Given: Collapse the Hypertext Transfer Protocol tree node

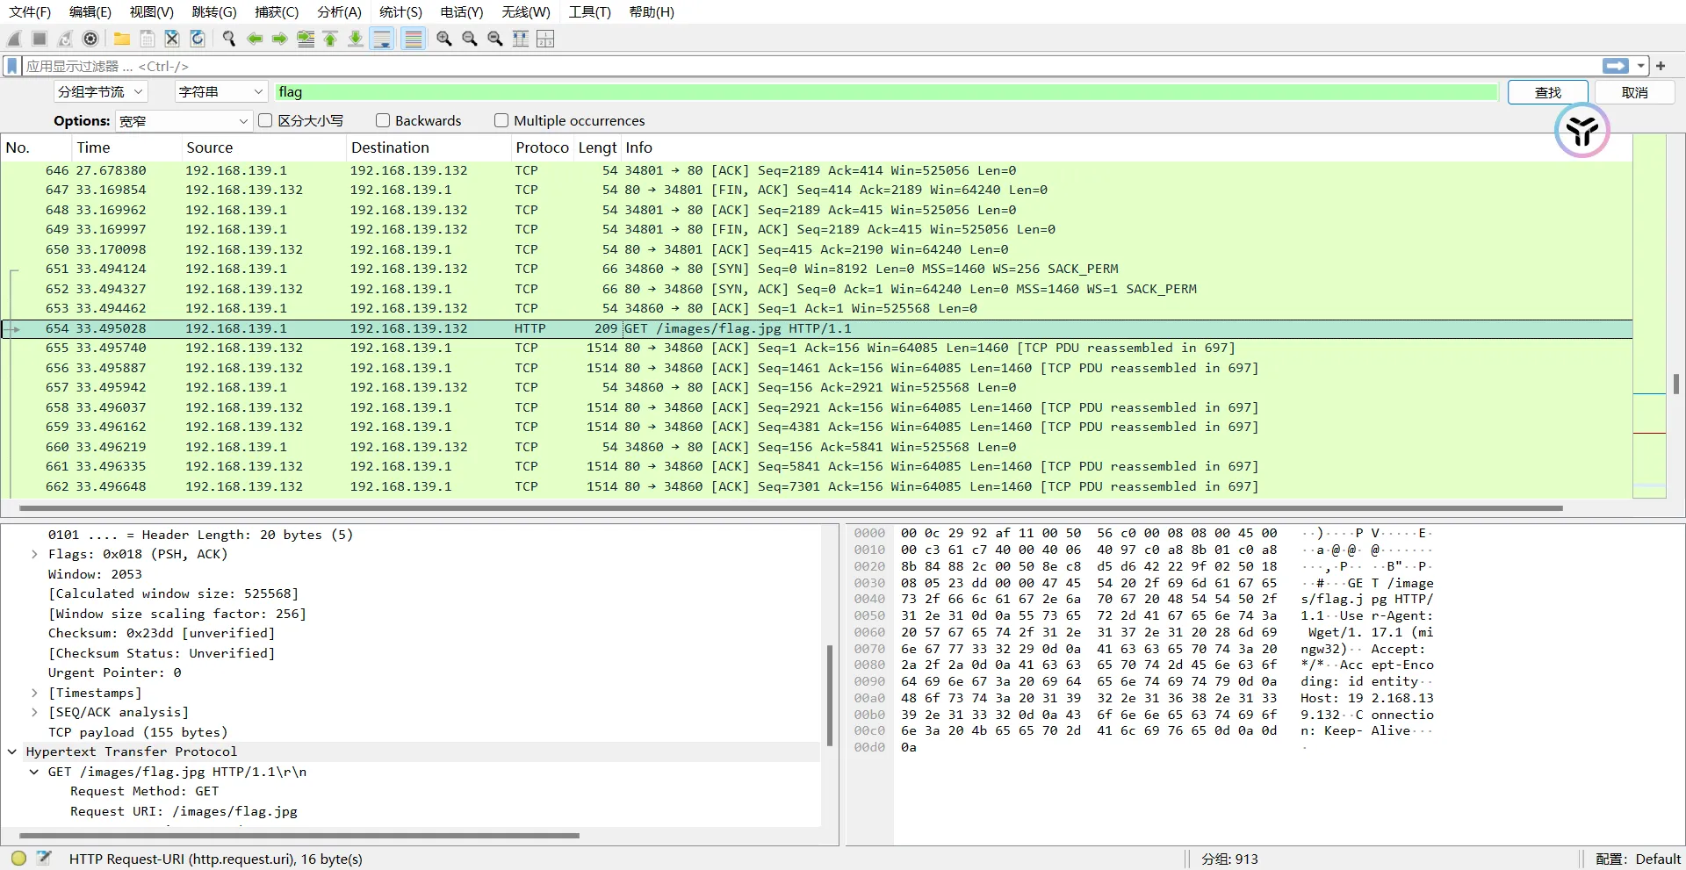Looking at the screenshot, I should pyautogui.click(x=12, y=751).
